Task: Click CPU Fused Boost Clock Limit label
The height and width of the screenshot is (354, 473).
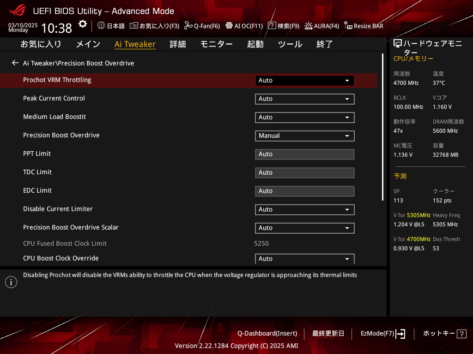Action: click(x=65, y=243)
